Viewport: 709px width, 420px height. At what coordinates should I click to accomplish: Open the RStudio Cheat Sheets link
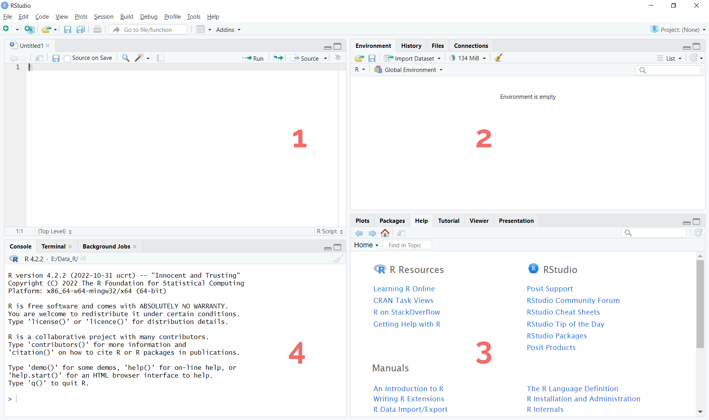point(563,312)
